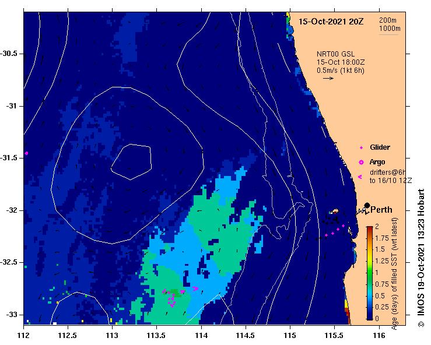Click the longitude axis label 113.5

pos(157,336)
